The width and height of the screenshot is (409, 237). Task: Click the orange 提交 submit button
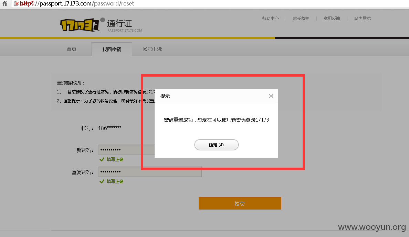[240, 203]
